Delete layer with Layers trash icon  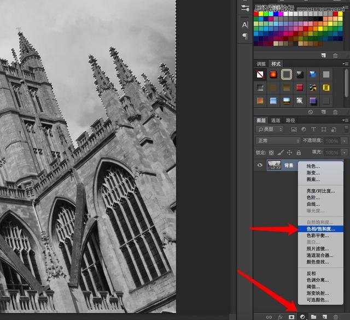coord(335,317)
